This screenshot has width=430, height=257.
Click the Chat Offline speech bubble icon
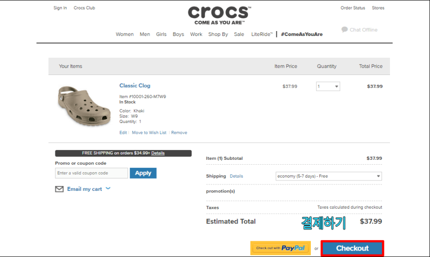[344, 30]
